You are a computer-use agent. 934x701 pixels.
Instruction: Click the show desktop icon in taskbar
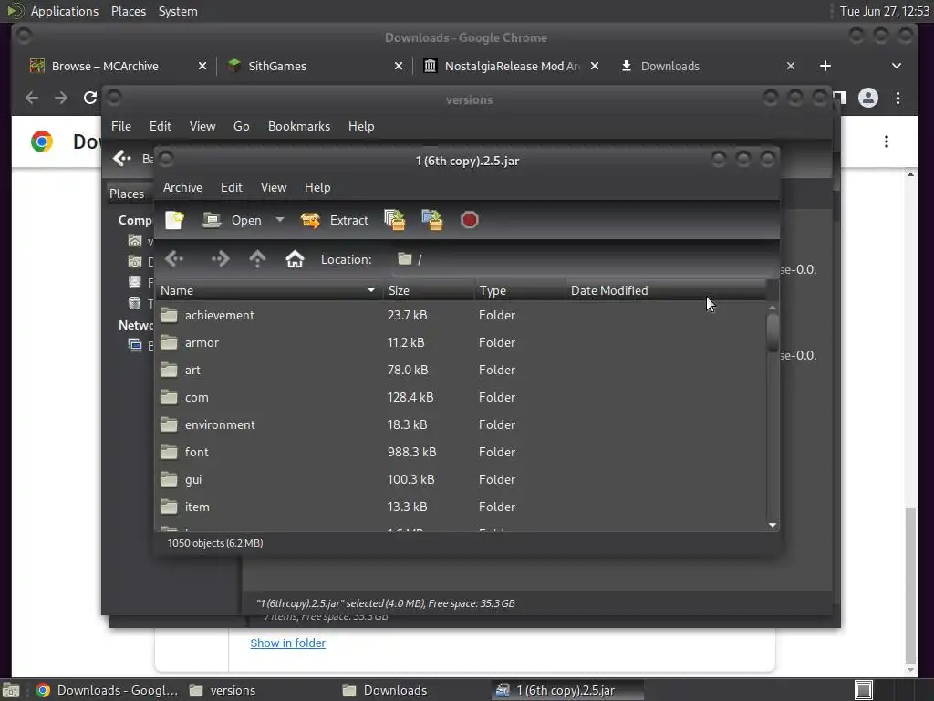11,690
